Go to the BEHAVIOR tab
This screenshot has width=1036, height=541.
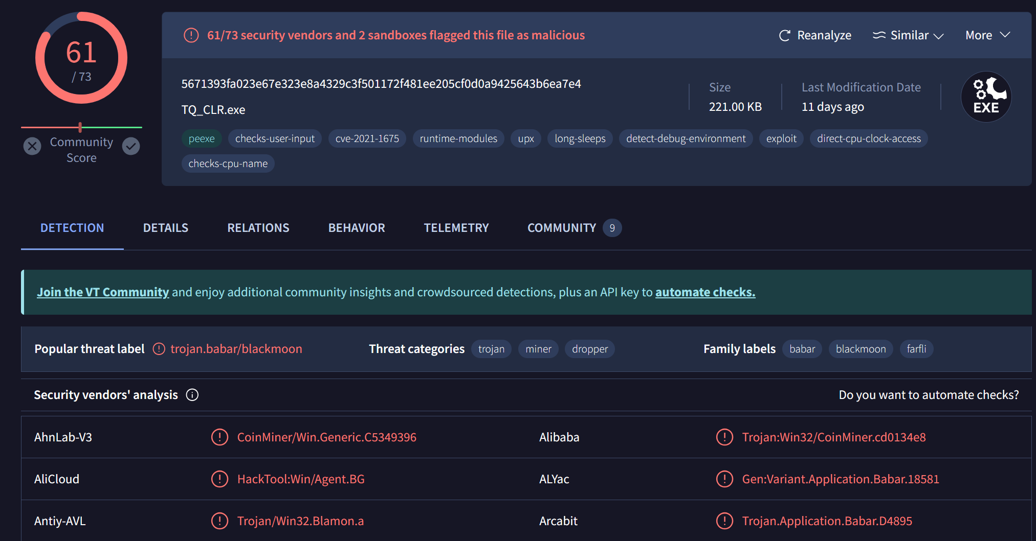pos(357,228)
